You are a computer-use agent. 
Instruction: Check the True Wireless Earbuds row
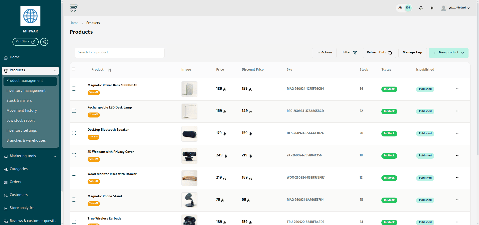pyautogui.click(x=74, y=222)
